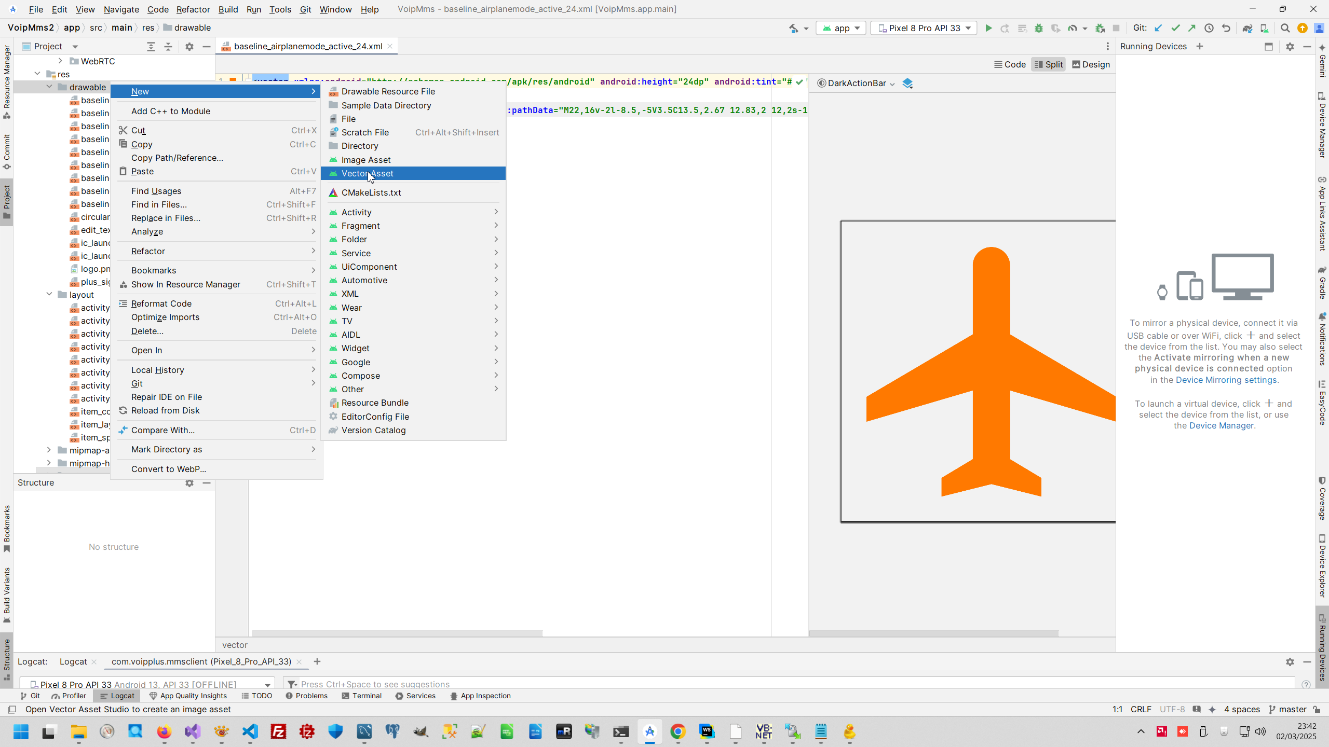Image resolution: width=1329 pixels, height=747 pixels.
Task: Open the Git history clock icon
Action: [x=1209, y=28]
